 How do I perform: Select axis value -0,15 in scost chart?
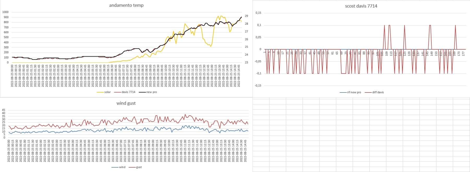258,85
